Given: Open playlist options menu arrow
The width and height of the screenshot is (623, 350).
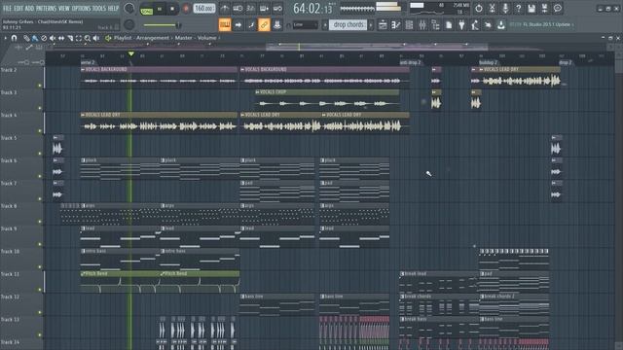Looking at the screenshot, I should pos(5,38).
